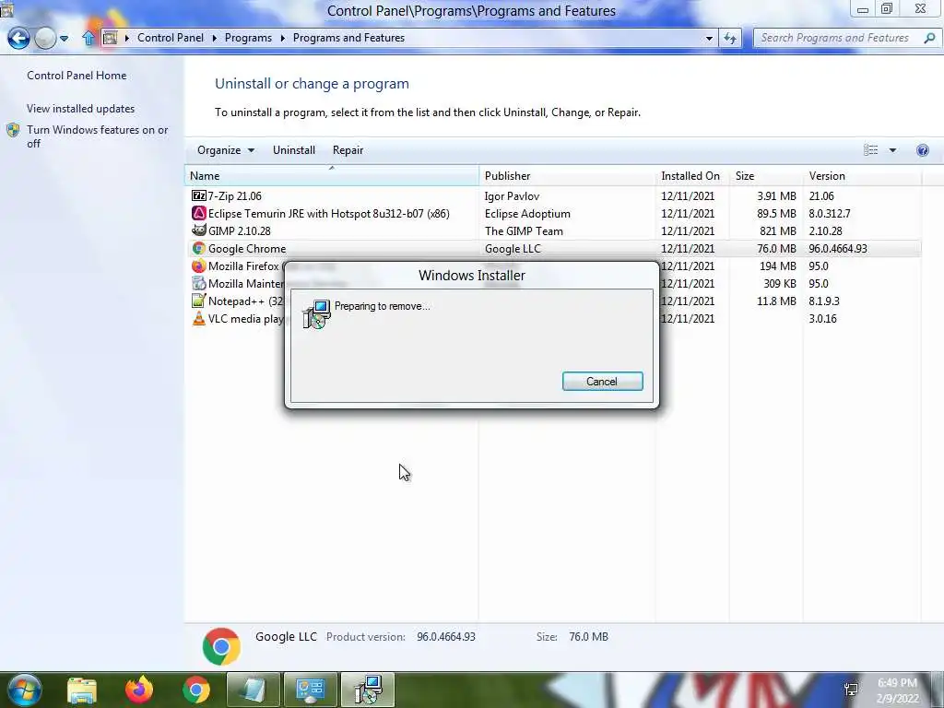Sort by the Name column header
The height and width of the screenshot is (708, 944).
[332, 176]
